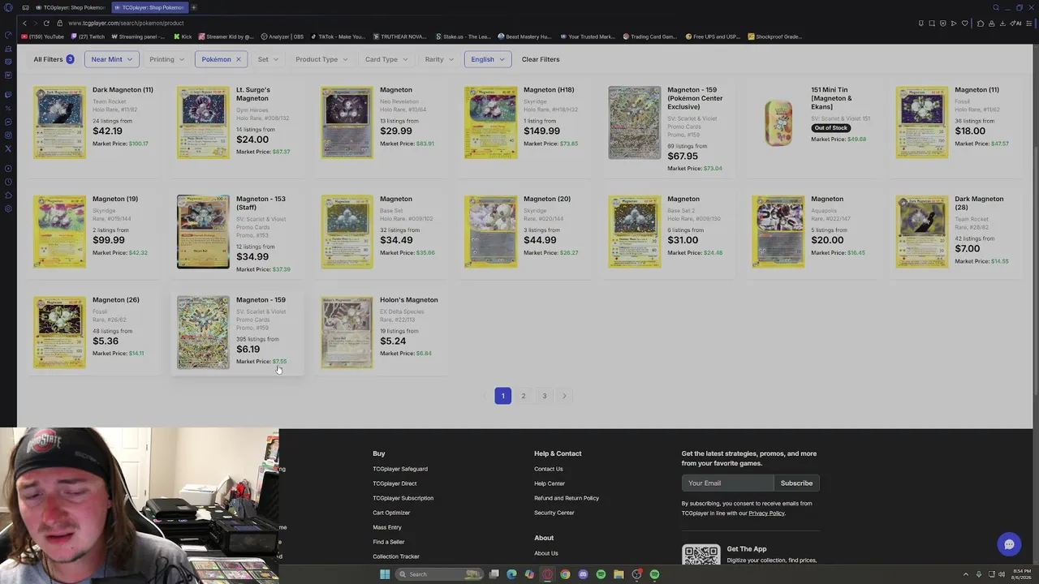Open the live chat bubble icon
1039x584 pixels.
[x=1009, y=545]
